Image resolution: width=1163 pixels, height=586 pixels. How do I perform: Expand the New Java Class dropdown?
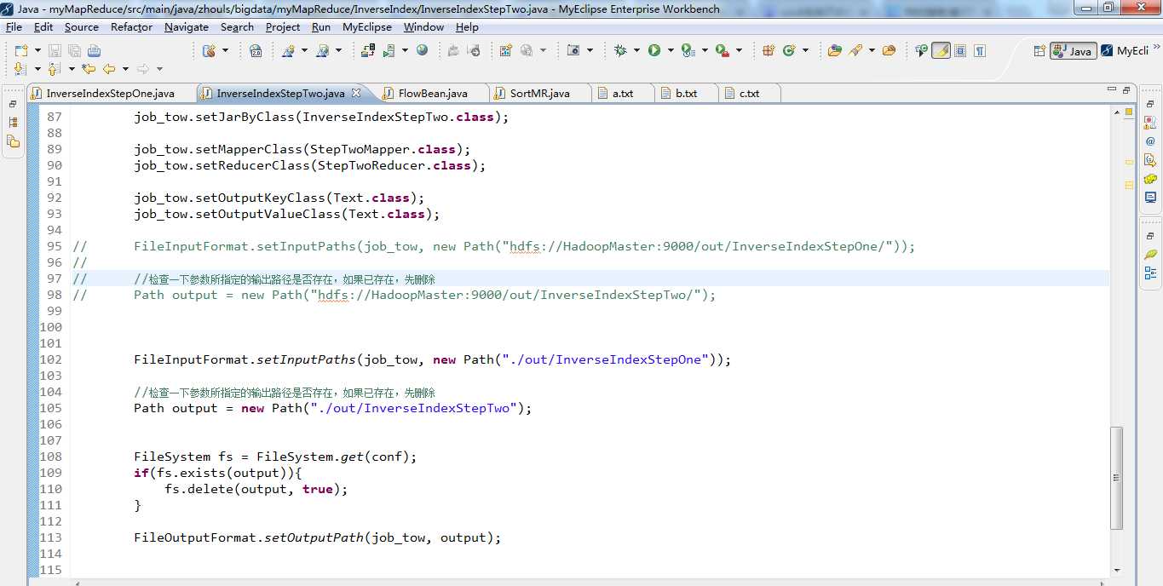[x=805, y=51]
